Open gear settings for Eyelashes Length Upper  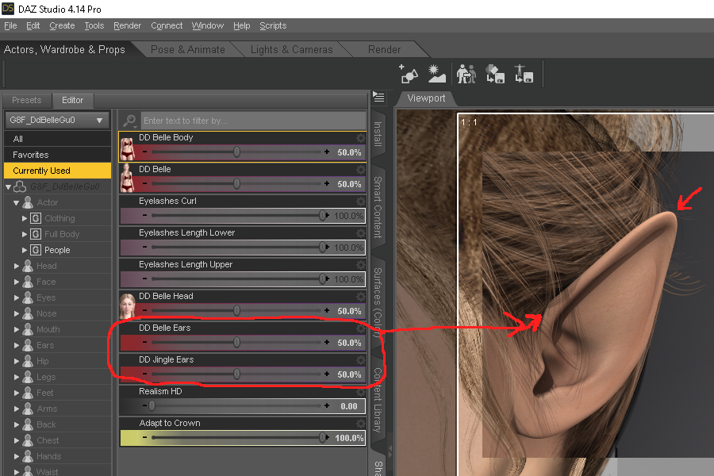[361, 265]
